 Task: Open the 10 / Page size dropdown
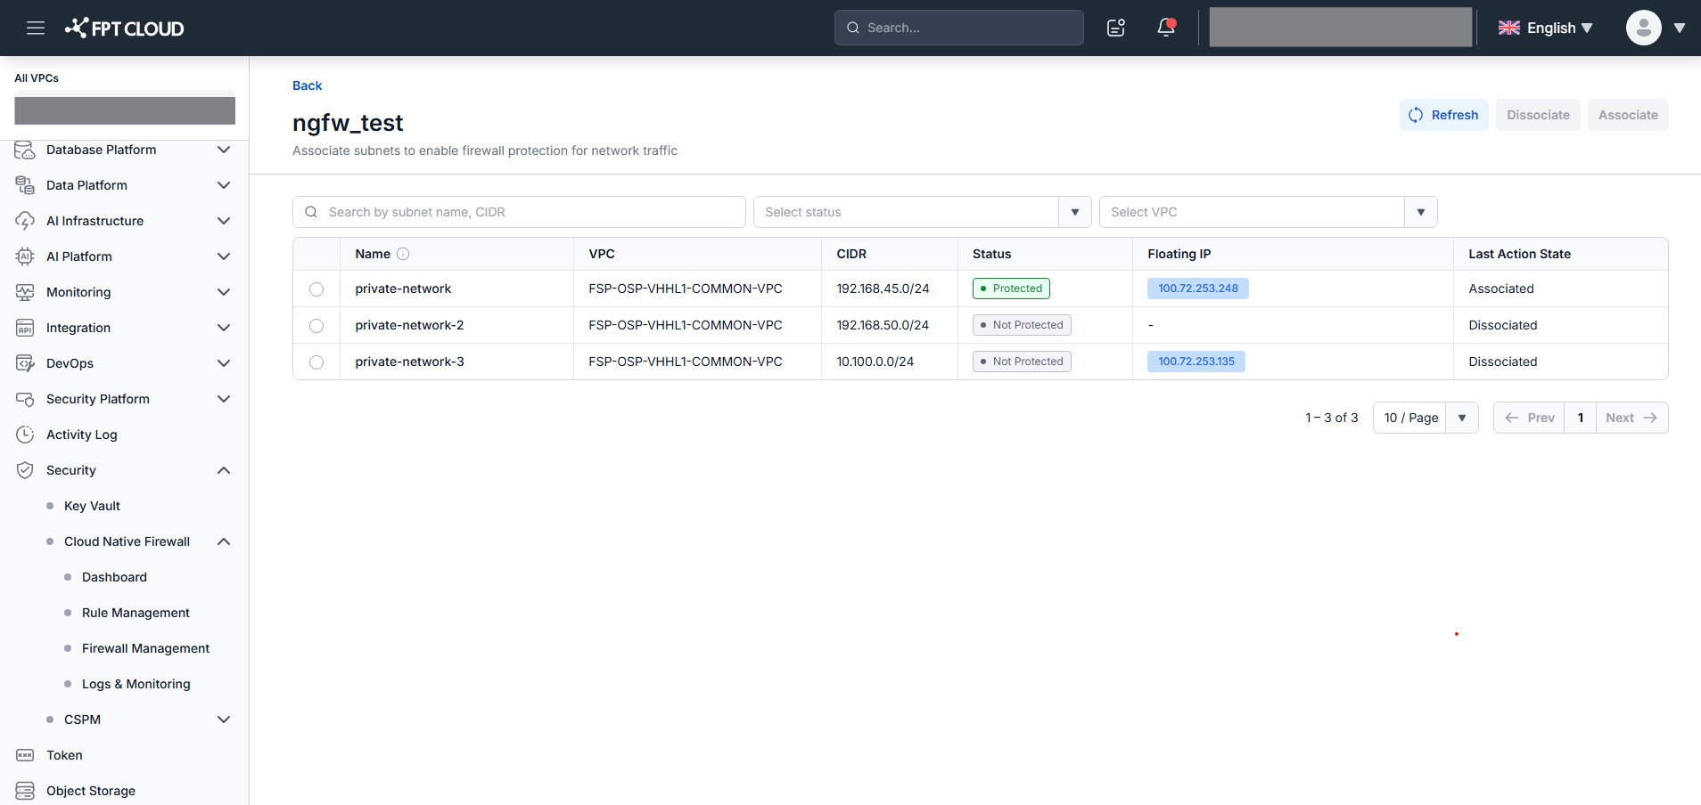coord(1426,418)
